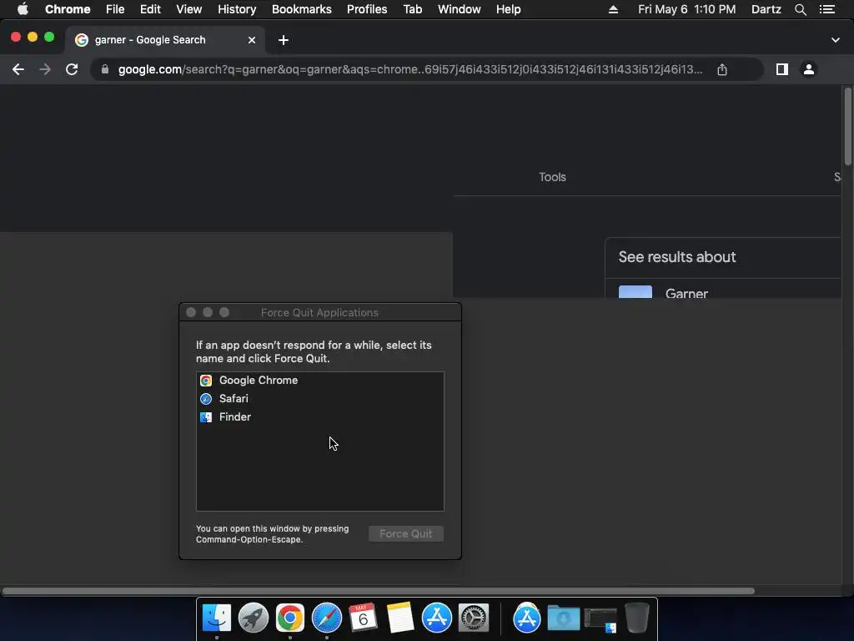The image size is (854, 641).
Task: Open the Help menu
Action: [508, 9]
